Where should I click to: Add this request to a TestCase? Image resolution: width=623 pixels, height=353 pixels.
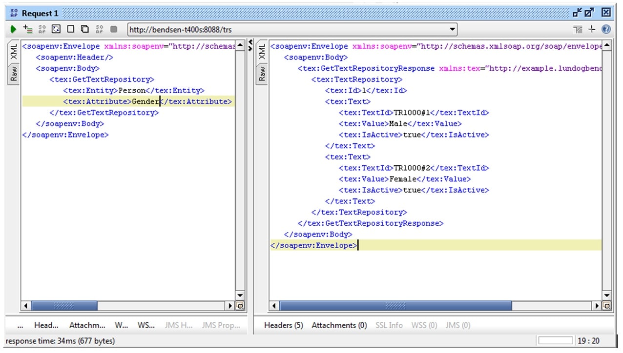coord(28,29)
